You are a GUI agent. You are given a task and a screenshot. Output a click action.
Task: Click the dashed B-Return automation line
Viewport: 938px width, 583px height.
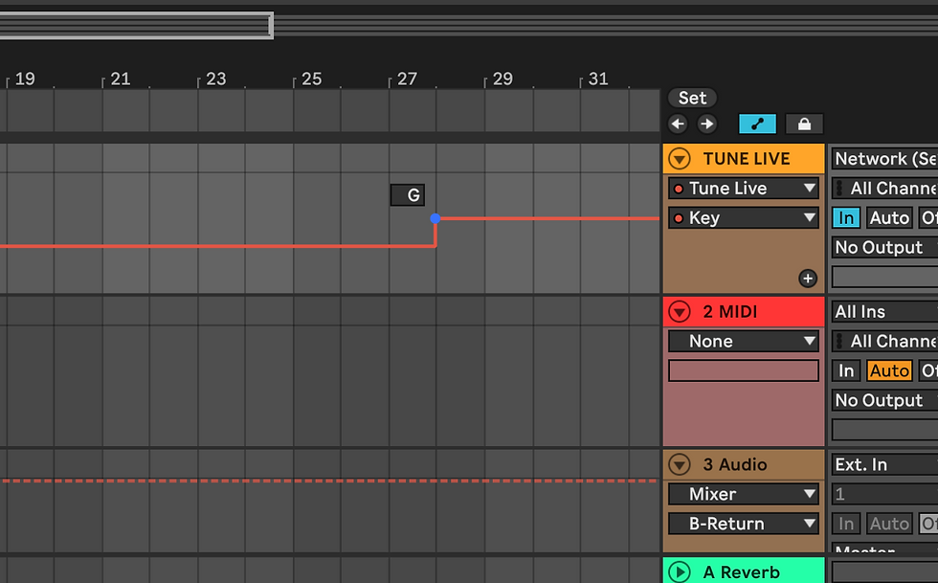(x=329, y=481)
